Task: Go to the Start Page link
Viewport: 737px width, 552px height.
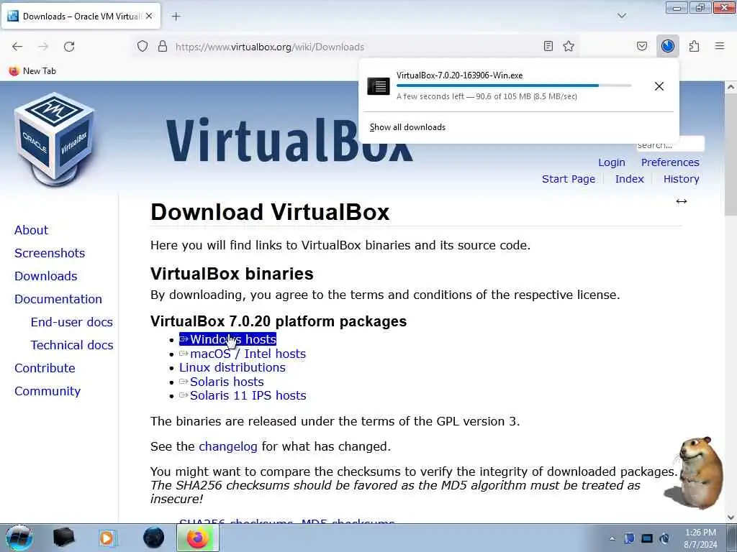Action: pos(569,179)
